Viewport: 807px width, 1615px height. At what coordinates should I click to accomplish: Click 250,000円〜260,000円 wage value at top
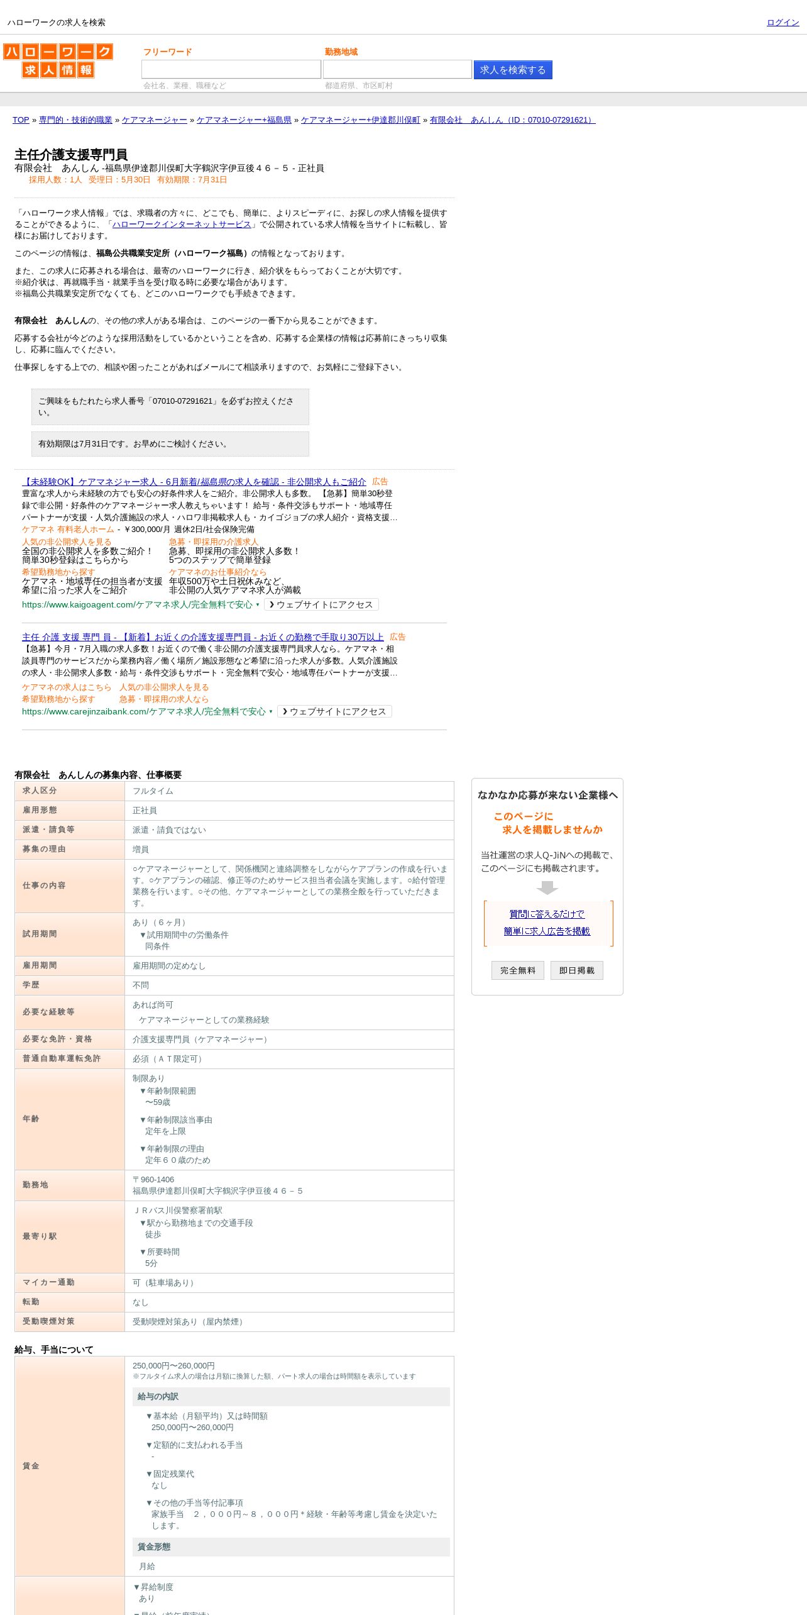coord(173,1366)
